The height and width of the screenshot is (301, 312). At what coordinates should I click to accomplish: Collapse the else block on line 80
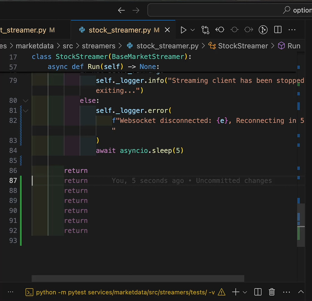pos(26,101)
